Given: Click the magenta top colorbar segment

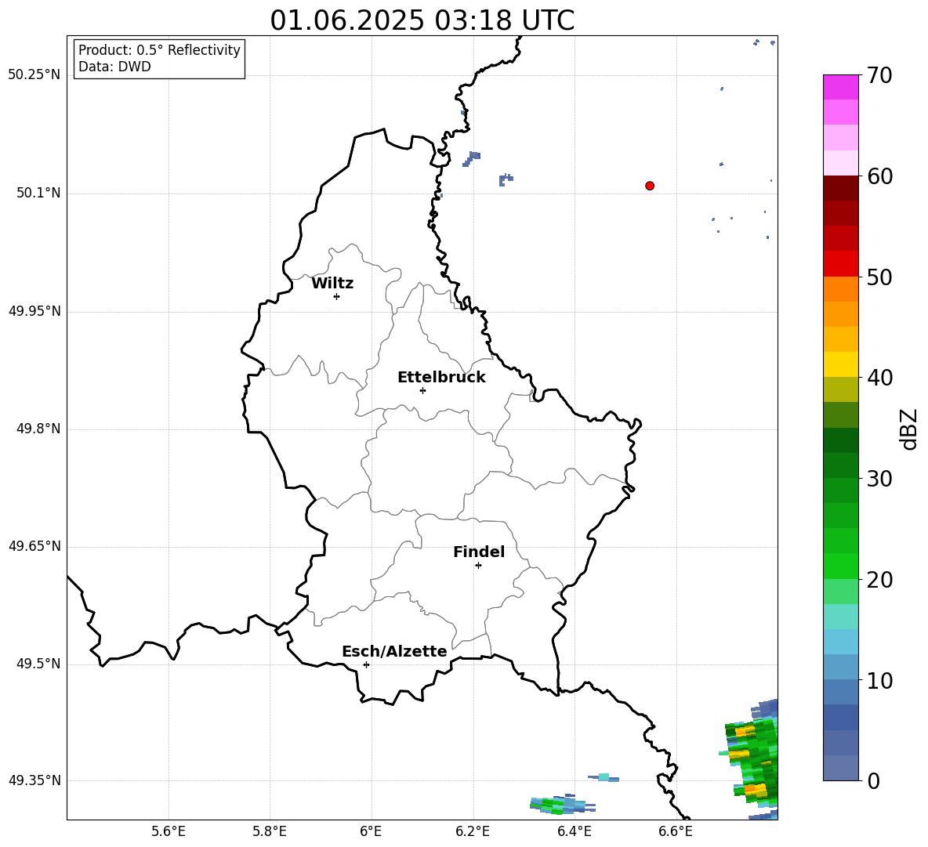Looking at the screenshot, I should 840,87.
